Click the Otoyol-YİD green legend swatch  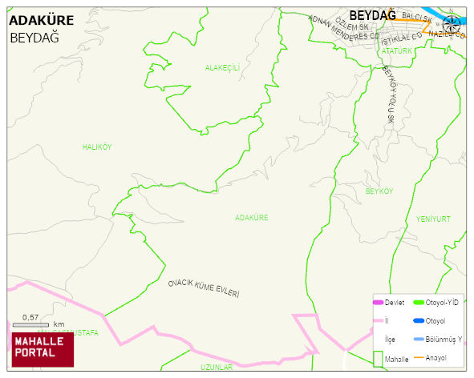pos(419,302)
